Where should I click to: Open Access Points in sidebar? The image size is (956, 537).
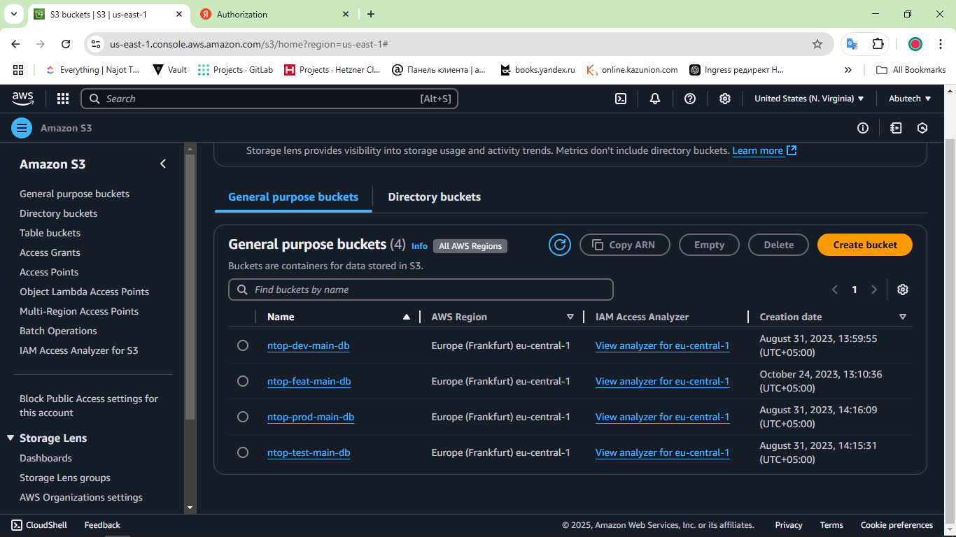pyautogui.click(x=49, y=272)
